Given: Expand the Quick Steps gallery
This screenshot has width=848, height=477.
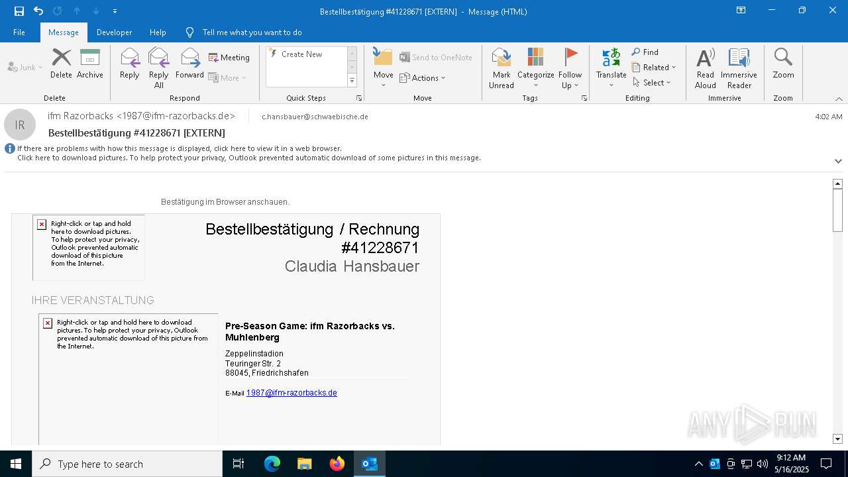Looking at the screenshot, I should 352,81.
